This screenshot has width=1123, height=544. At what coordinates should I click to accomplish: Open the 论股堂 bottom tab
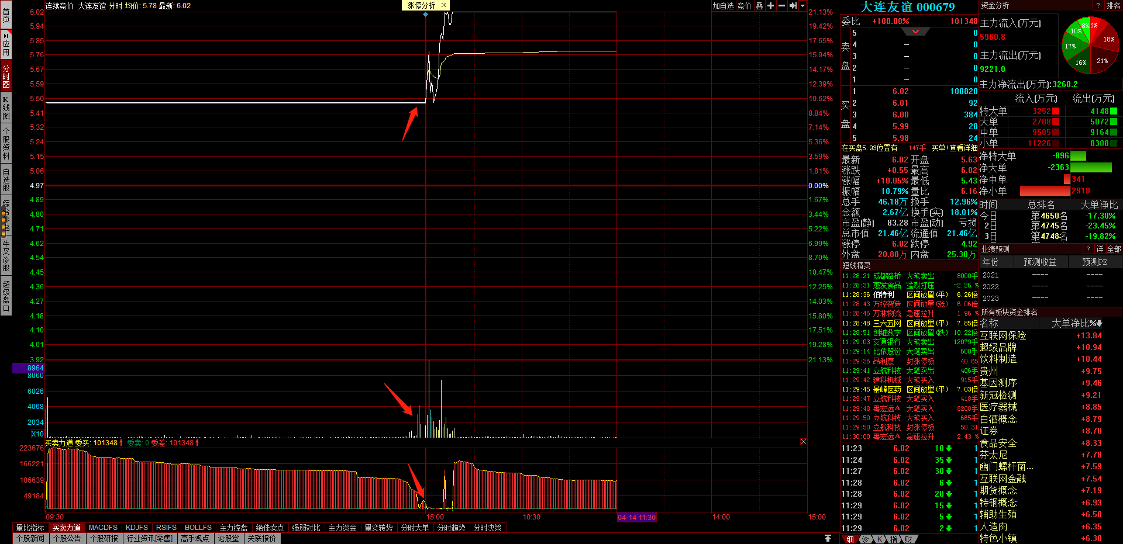click(x=228, y=538)
